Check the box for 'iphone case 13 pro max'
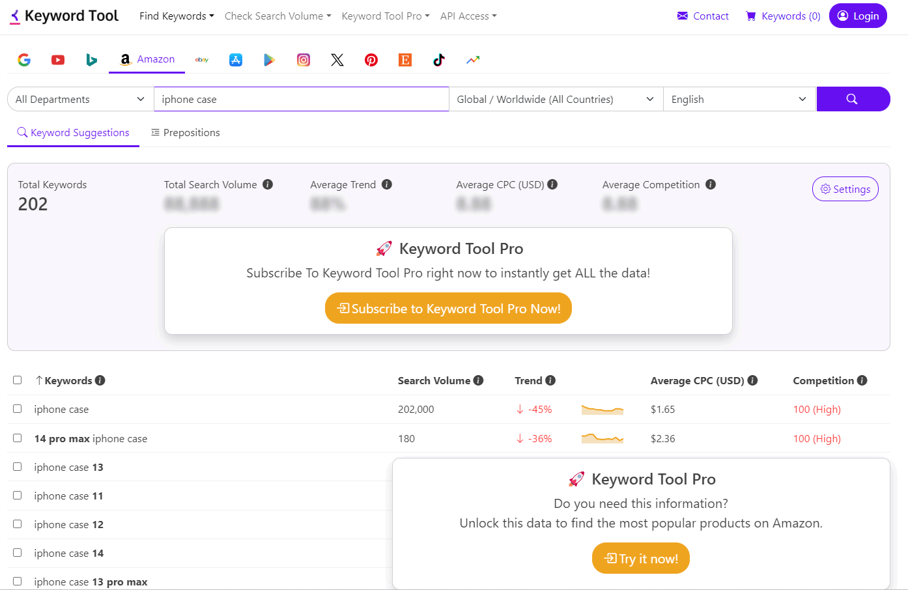The image size is (908, 590). coord(18,582)
